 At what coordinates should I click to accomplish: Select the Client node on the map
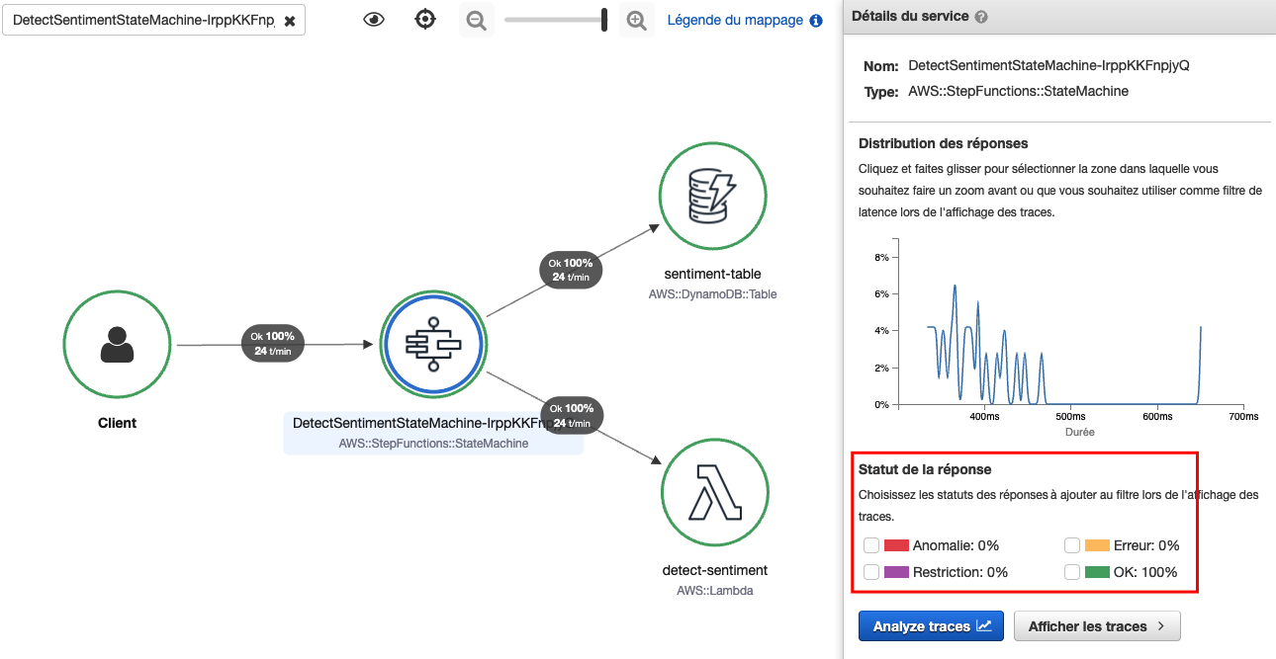[118, 344]
